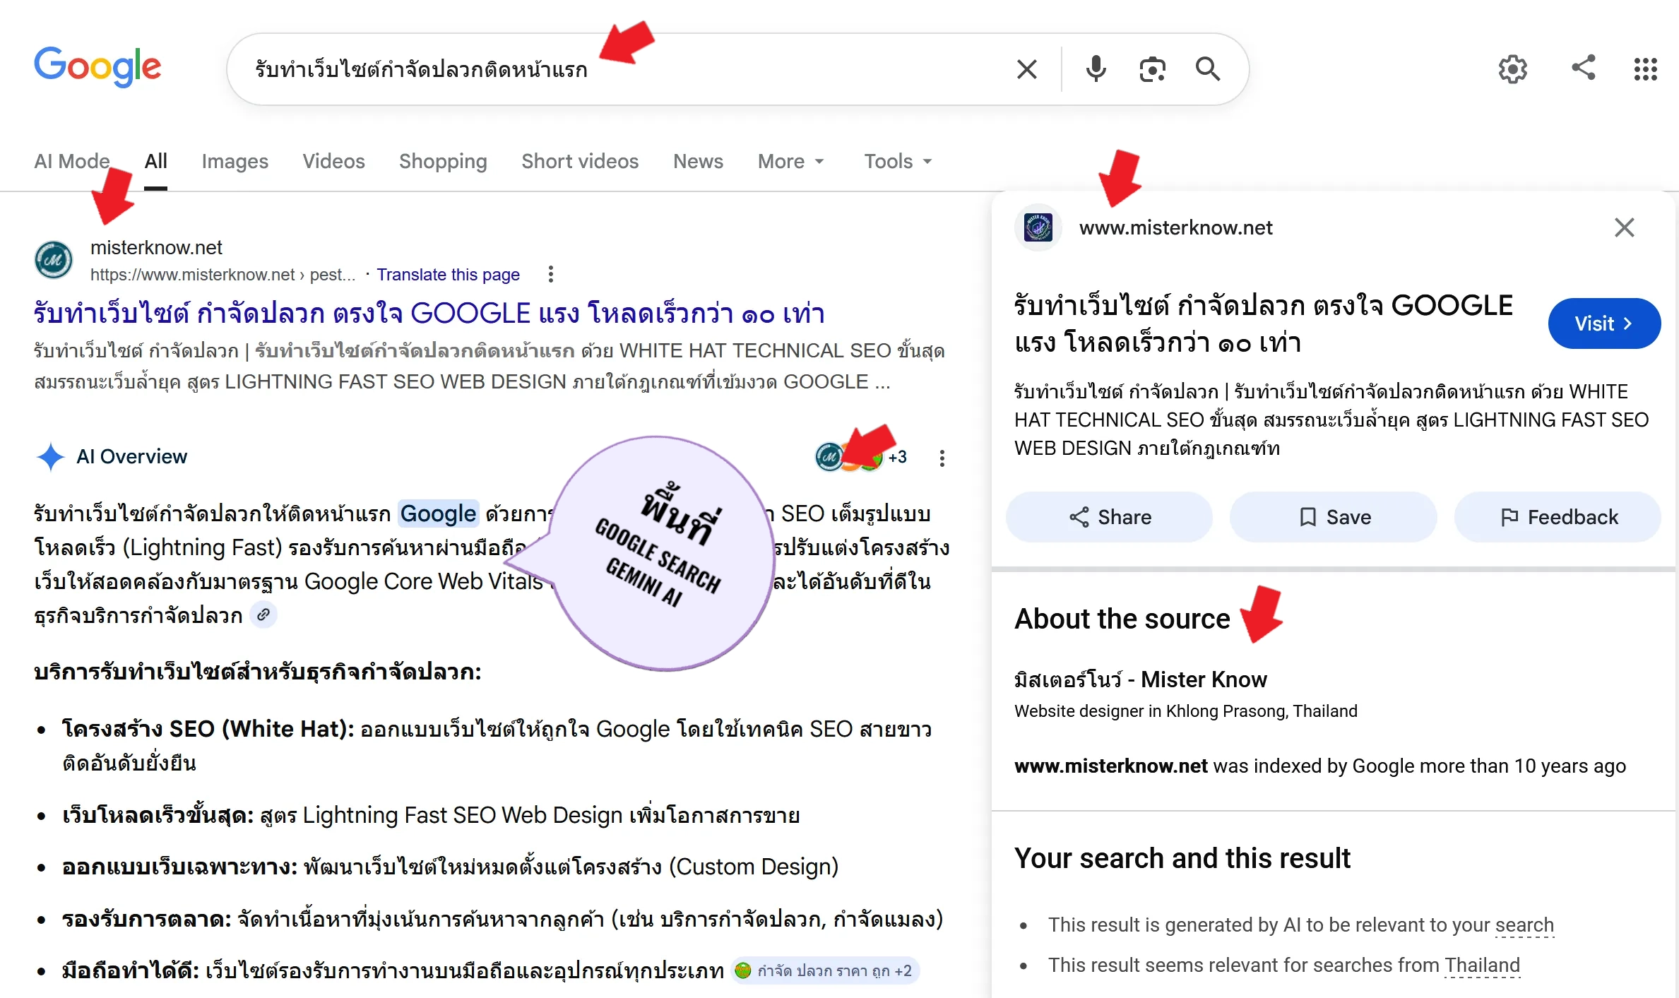
Task: Expand the More dropdown
Action: coord(791,161)
